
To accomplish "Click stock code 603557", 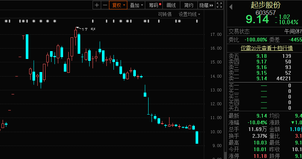I will pyautogui.click(x=265, y=13).
